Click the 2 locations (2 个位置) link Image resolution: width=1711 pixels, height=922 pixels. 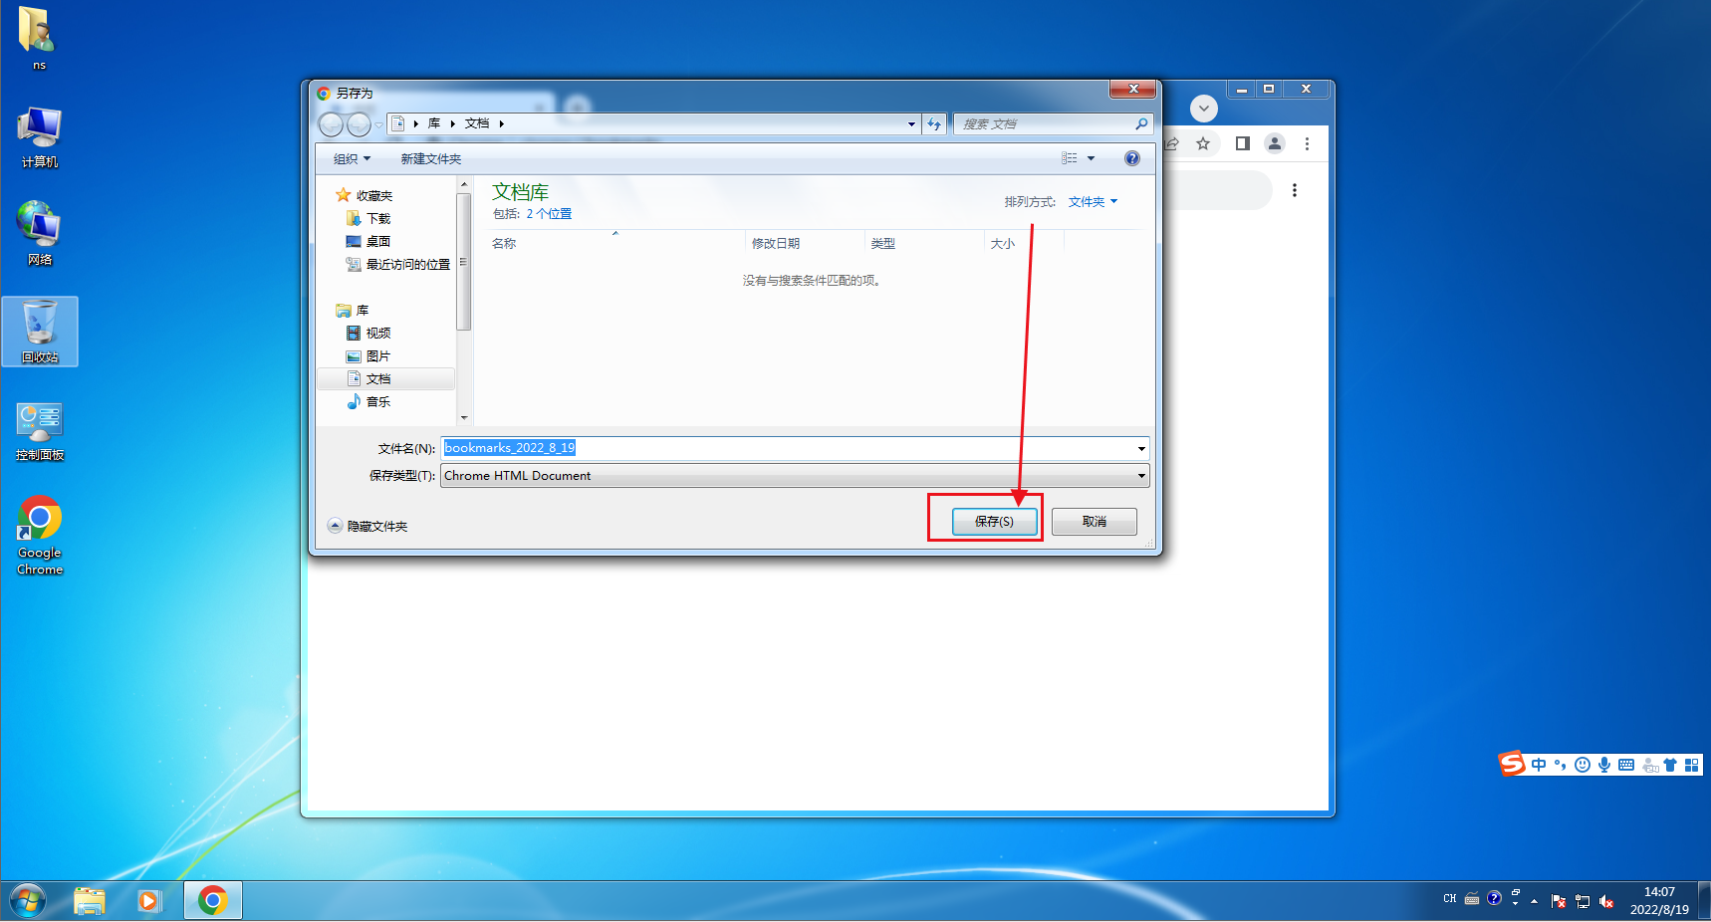pos(549,214)
